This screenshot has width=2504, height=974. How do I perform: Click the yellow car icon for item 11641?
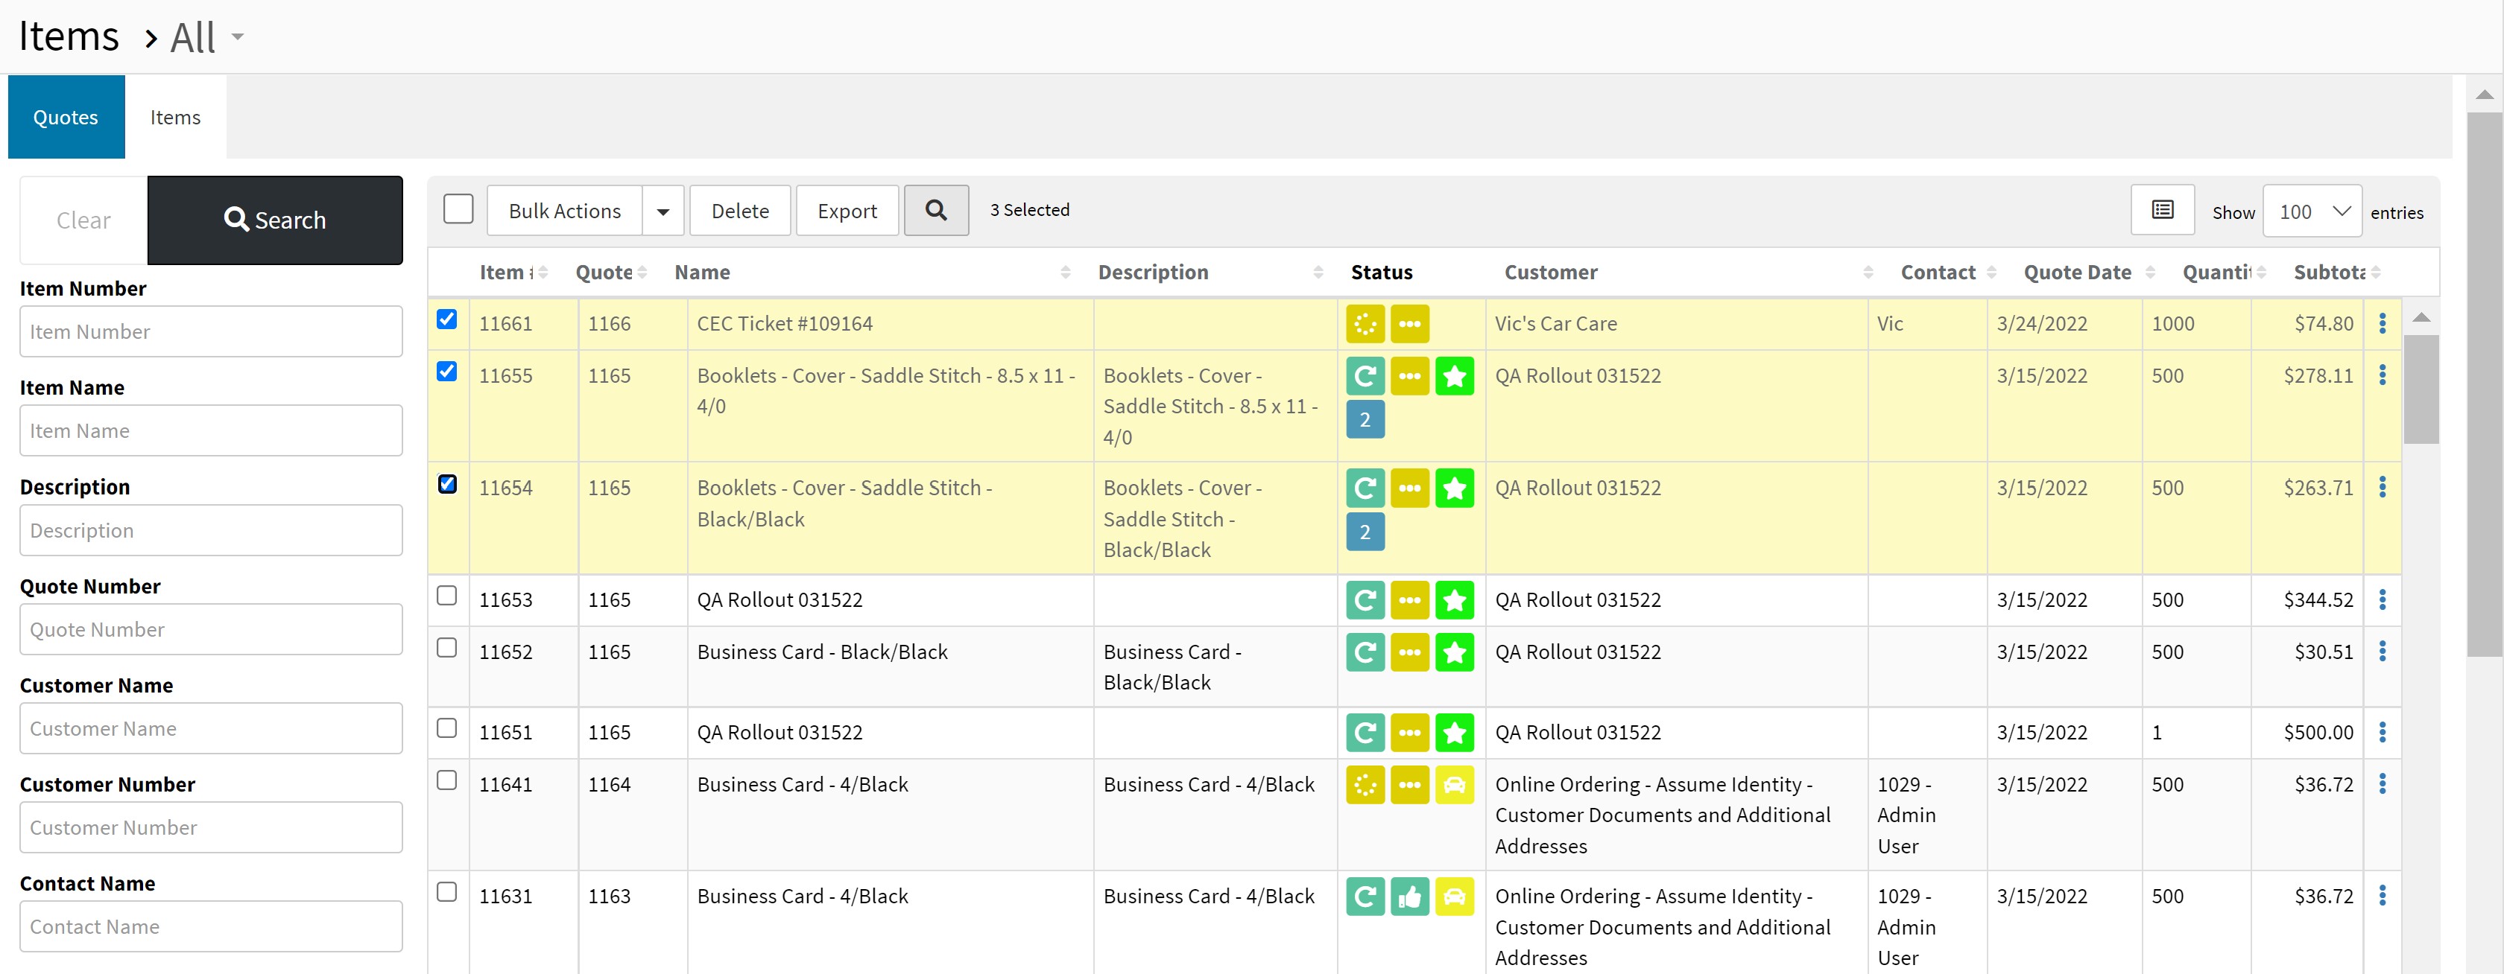click(x=1454, y=785)
